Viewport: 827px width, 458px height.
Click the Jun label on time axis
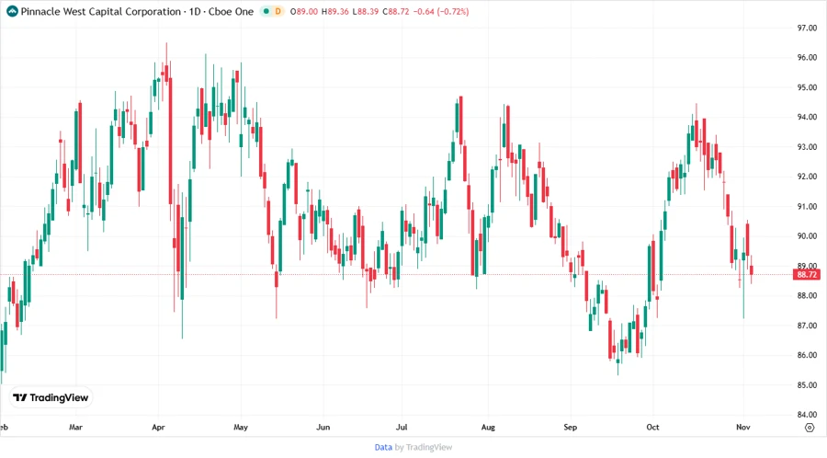click(323, 428)
